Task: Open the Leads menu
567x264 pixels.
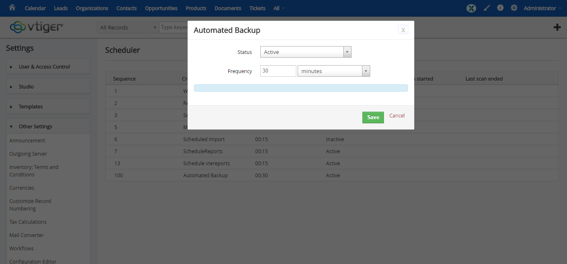Action: point(61,8)
